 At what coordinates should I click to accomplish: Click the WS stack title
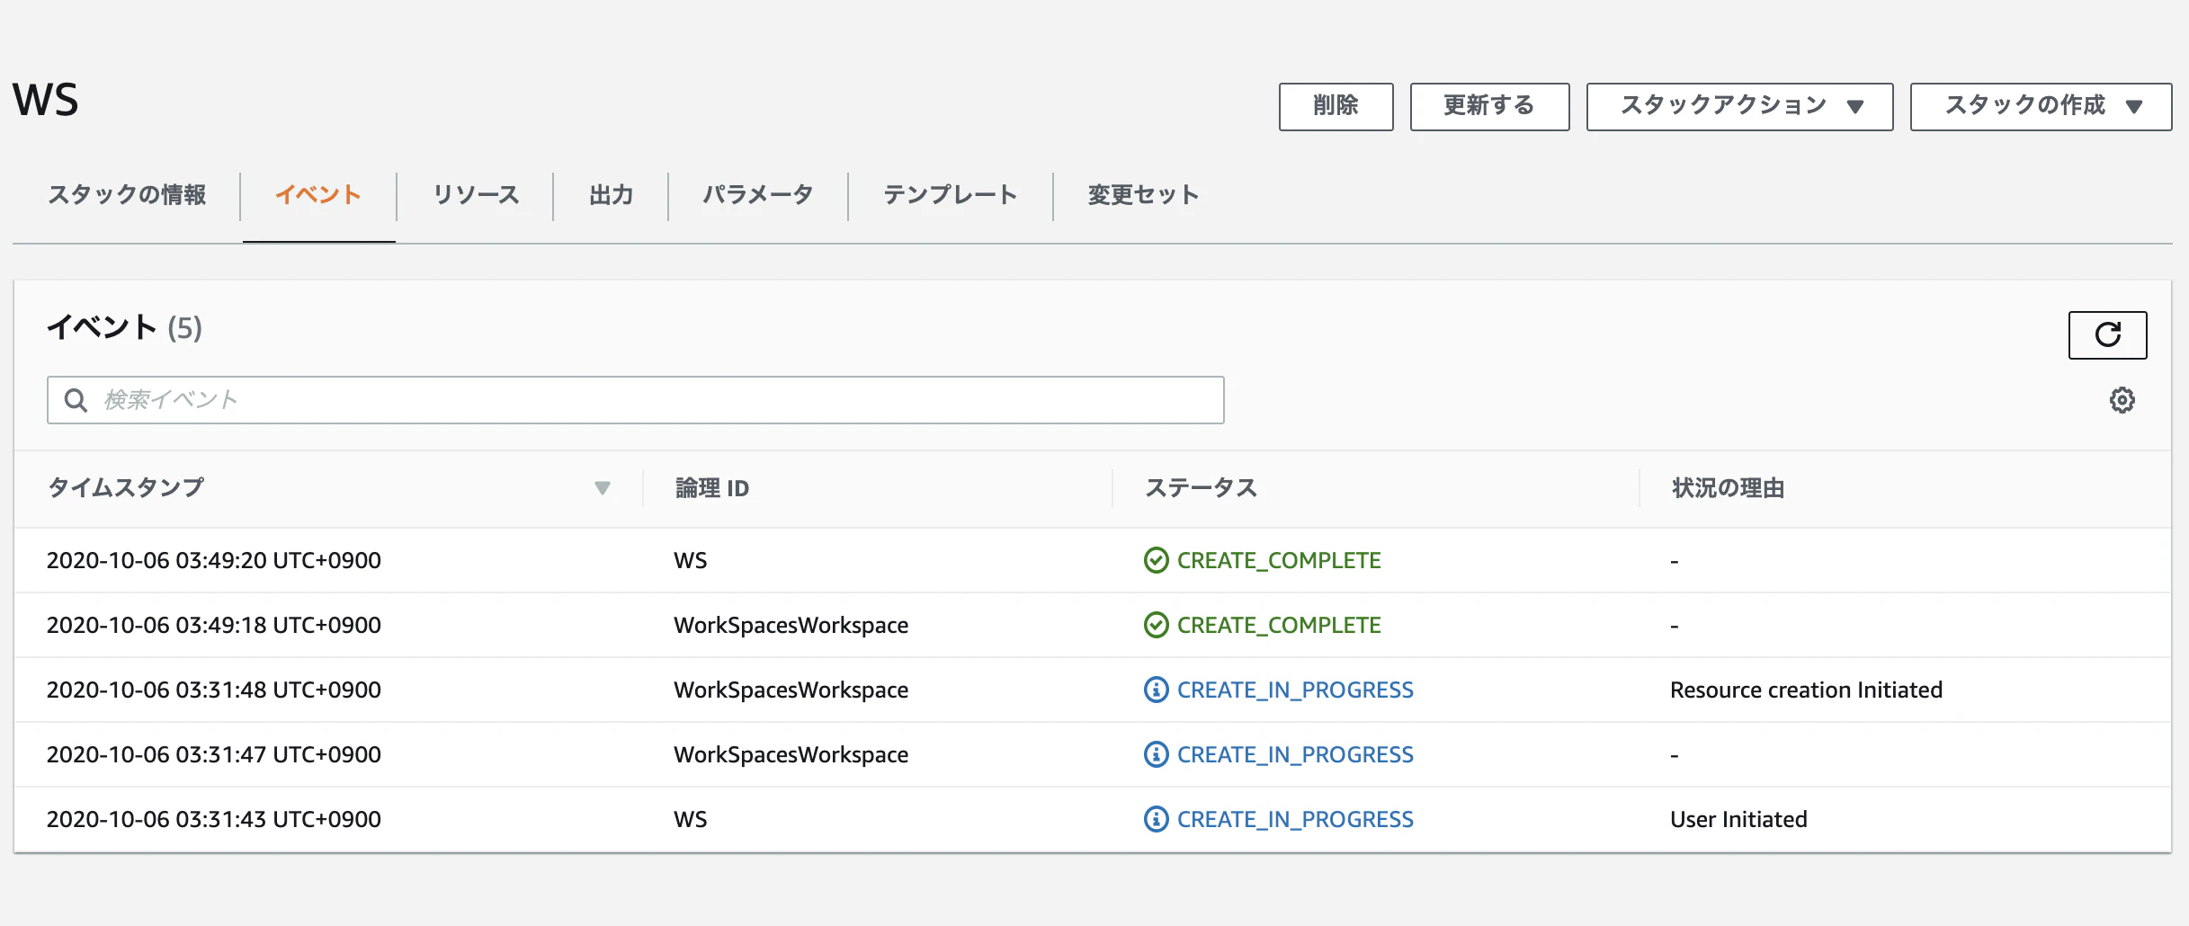[x=45, y=99]
